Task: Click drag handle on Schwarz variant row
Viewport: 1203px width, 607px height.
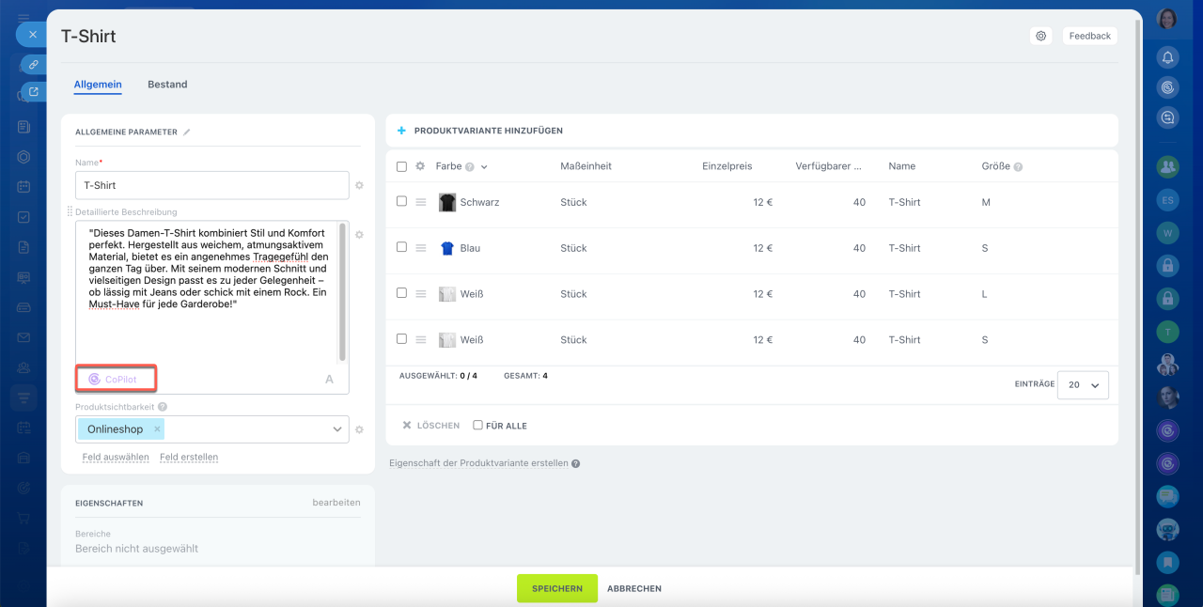Action: pos(421,202)
